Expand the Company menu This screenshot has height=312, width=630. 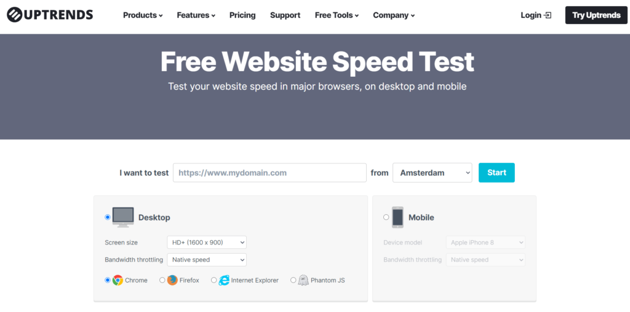coord(394,15)
